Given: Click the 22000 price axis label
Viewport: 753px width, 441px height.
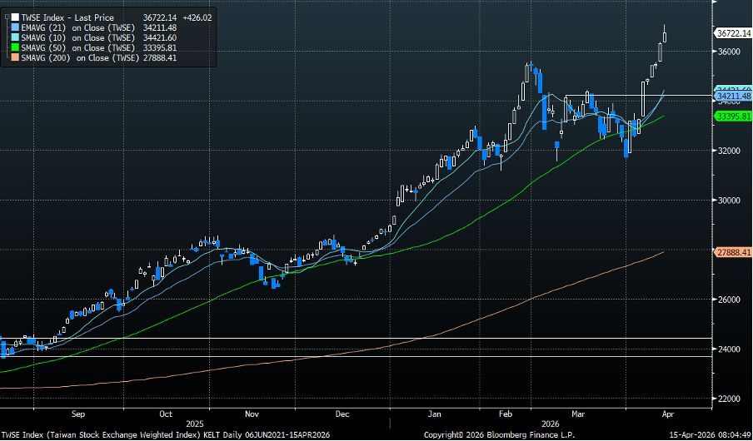Looking at the screenshot, I should pyautogui.click(x=727, y=399).
